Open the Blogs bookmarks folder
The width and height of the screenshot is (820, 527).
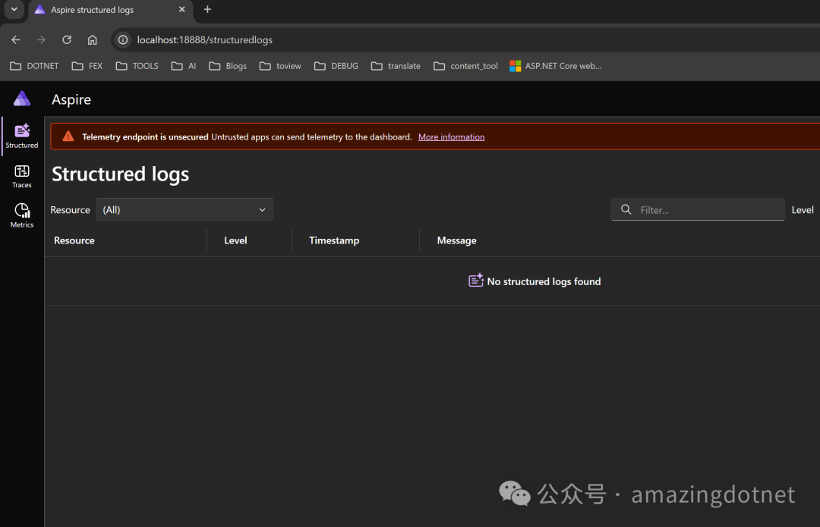tap(228, 66)
